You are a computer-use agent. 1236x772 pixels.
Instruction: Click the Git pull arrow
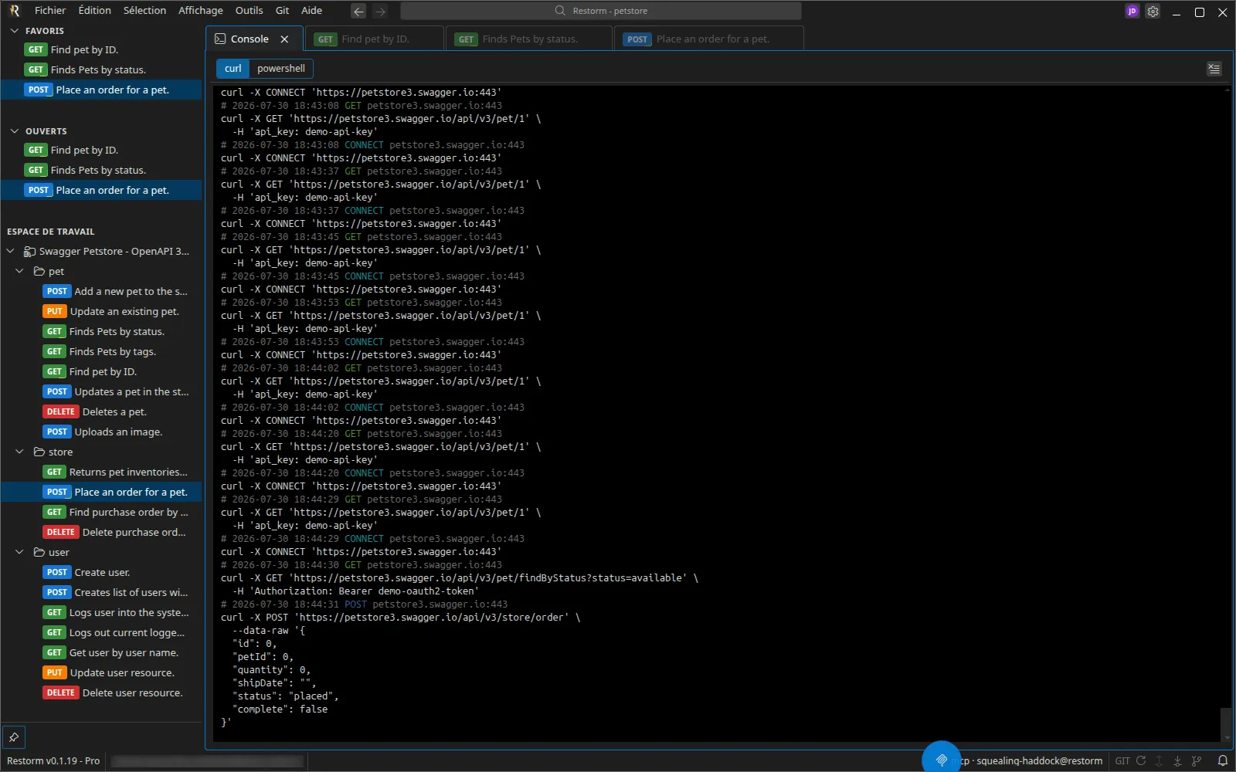point(1177,760)
